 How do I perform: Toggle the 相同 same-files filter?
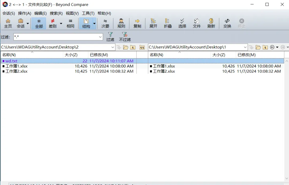coord(70,23)
